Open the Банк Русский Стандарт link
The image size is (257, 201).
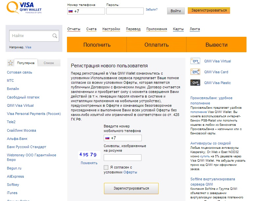click(x=27, y=147)
